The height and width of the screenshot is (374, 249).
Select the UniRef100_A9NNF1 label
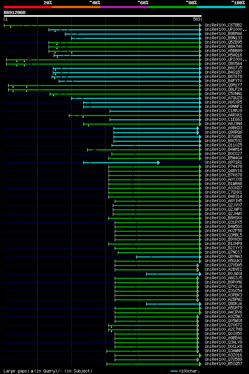pos(223,107)
